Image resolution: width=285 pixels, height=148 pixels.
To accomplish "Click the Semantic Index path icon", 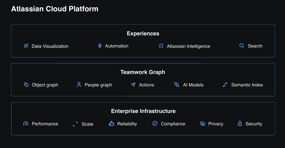I will (x=225, y=85).
